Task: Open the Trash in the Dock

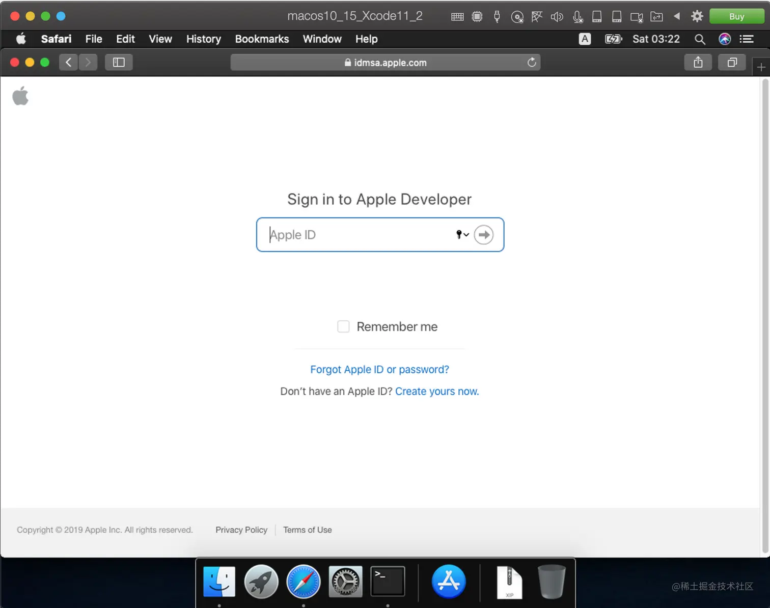Action: pos(552,582)
